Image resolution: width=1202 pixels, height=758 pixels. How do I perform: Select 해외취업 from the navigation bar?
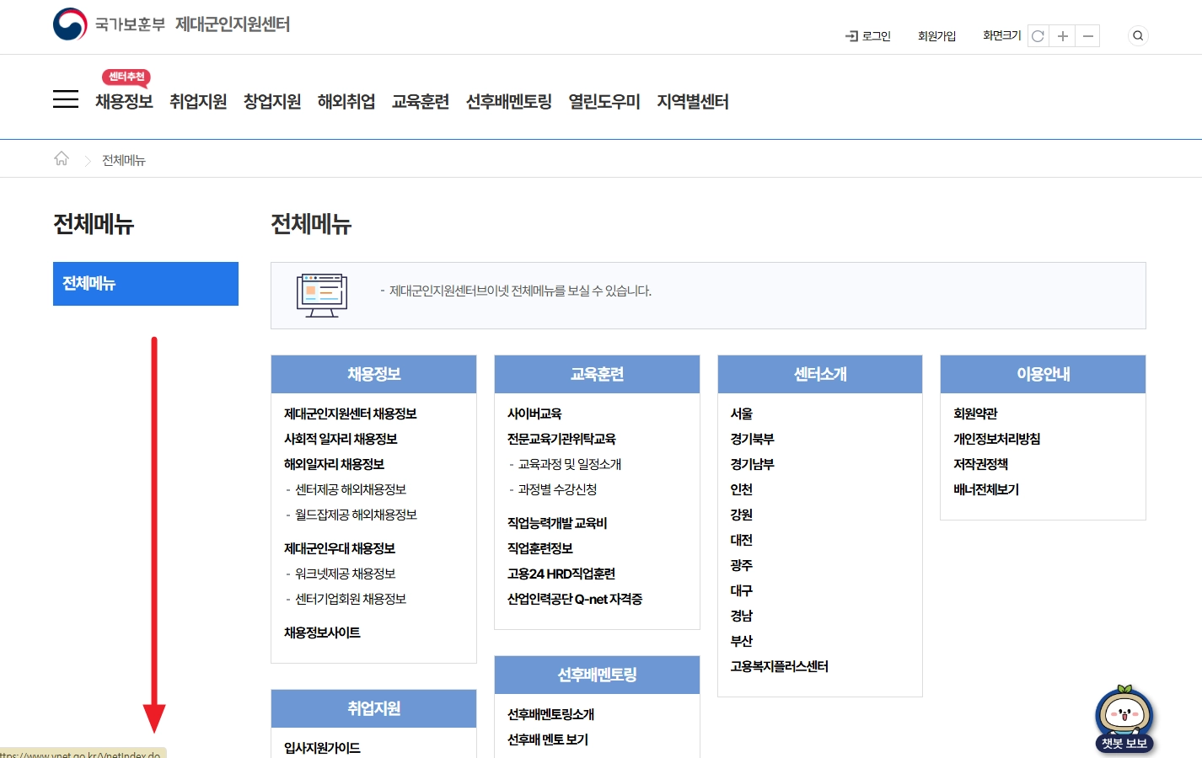tap(346, 102)
